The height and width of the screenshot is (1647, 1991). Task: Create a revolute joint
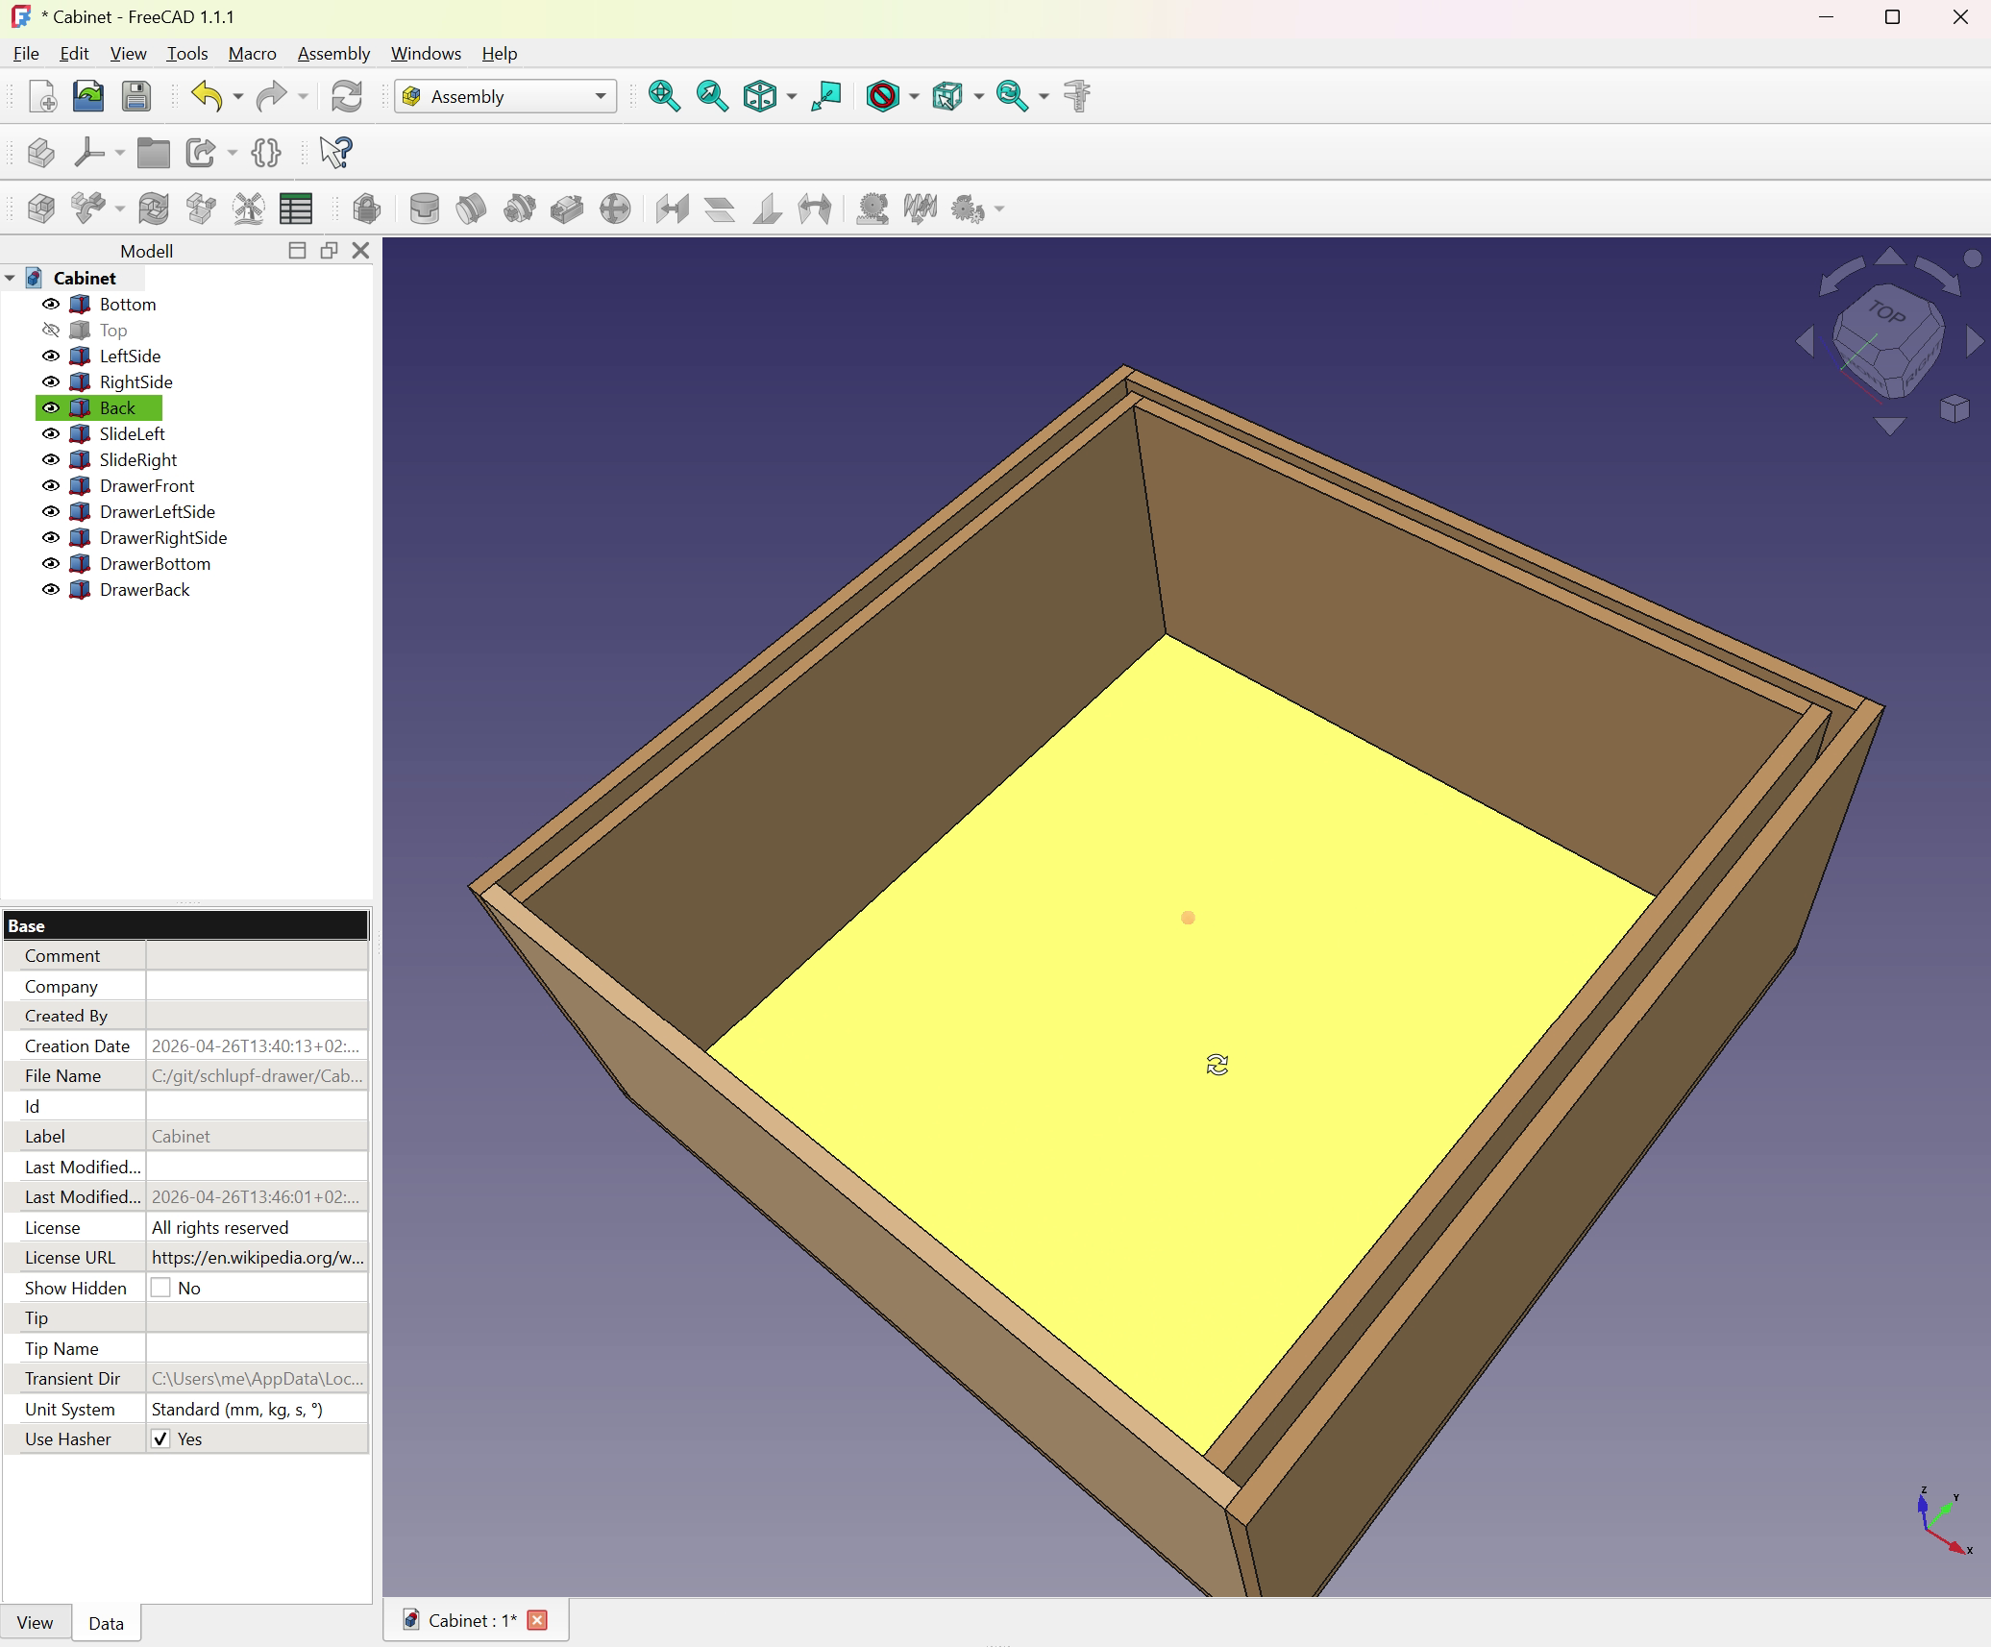coord(472,209)
